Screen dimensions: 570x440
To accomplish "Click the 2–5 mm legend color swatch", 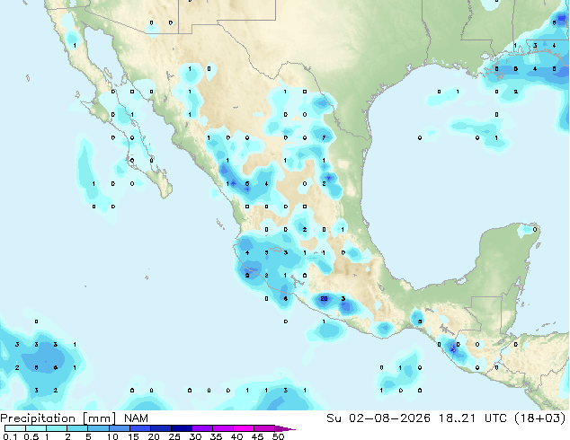I will click(78, 428).
